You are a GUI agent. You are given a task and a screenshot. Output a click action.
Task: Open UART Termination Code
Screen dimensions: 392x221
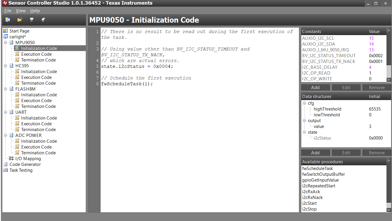point(38,130)
